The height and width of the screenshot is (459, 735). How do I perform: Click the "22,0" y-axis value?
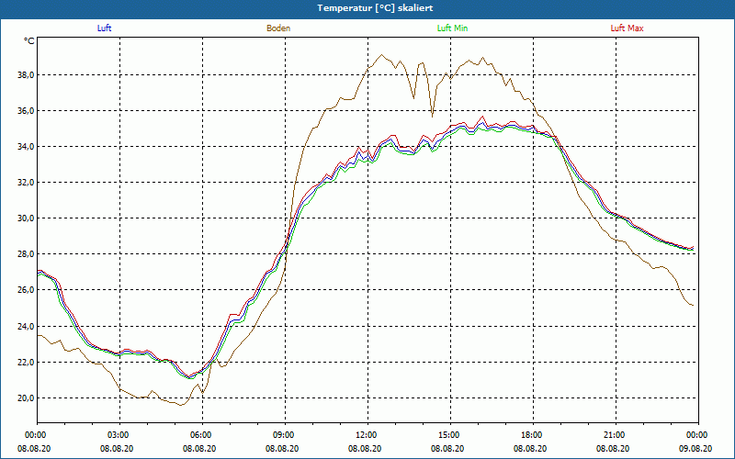[27, 363]
